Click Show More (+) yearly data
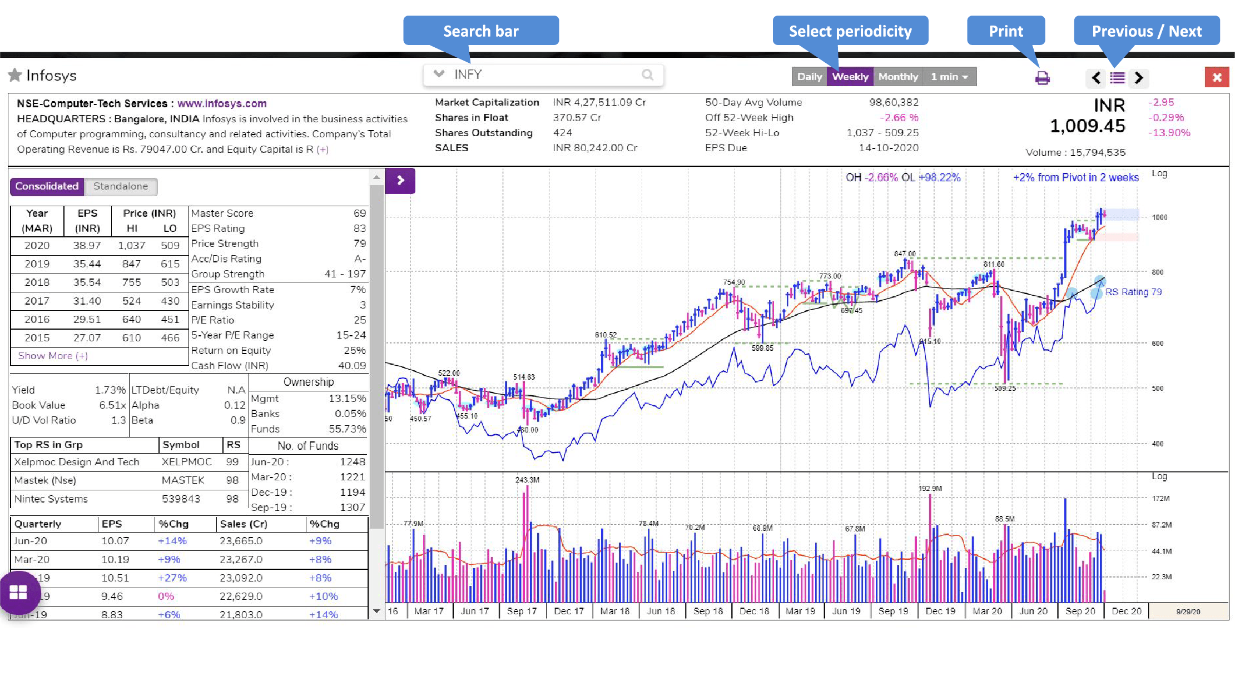 click(x=53, y=356)
